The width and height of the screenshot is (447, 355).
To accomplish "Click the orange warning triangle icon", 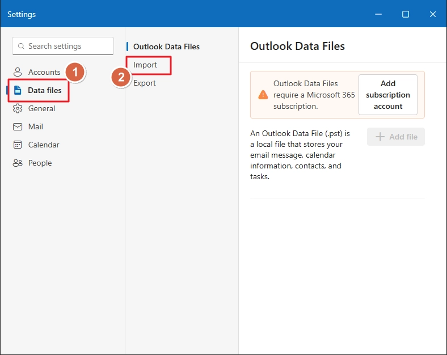I will coord(263,95).
